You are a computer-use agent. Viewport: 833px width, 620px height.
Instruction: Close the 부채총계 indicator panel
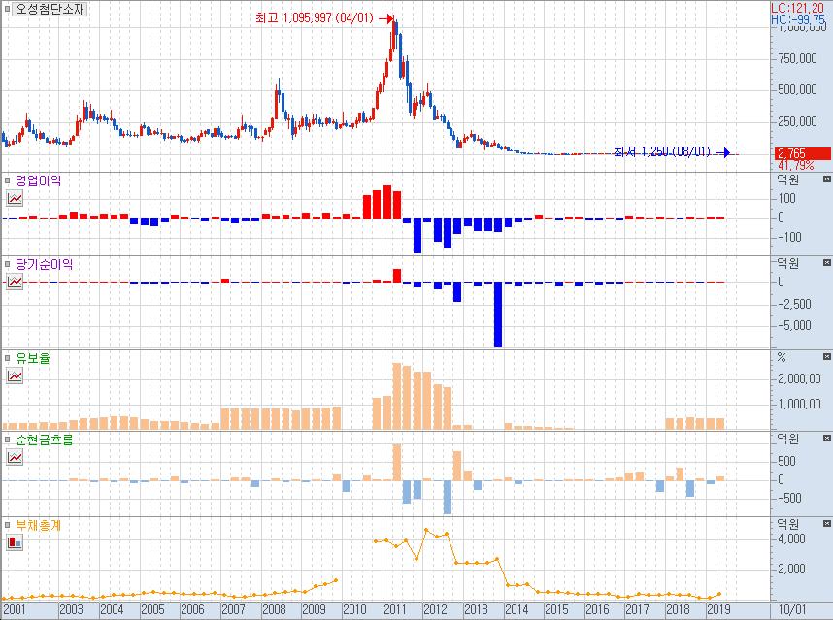[826, 523]
